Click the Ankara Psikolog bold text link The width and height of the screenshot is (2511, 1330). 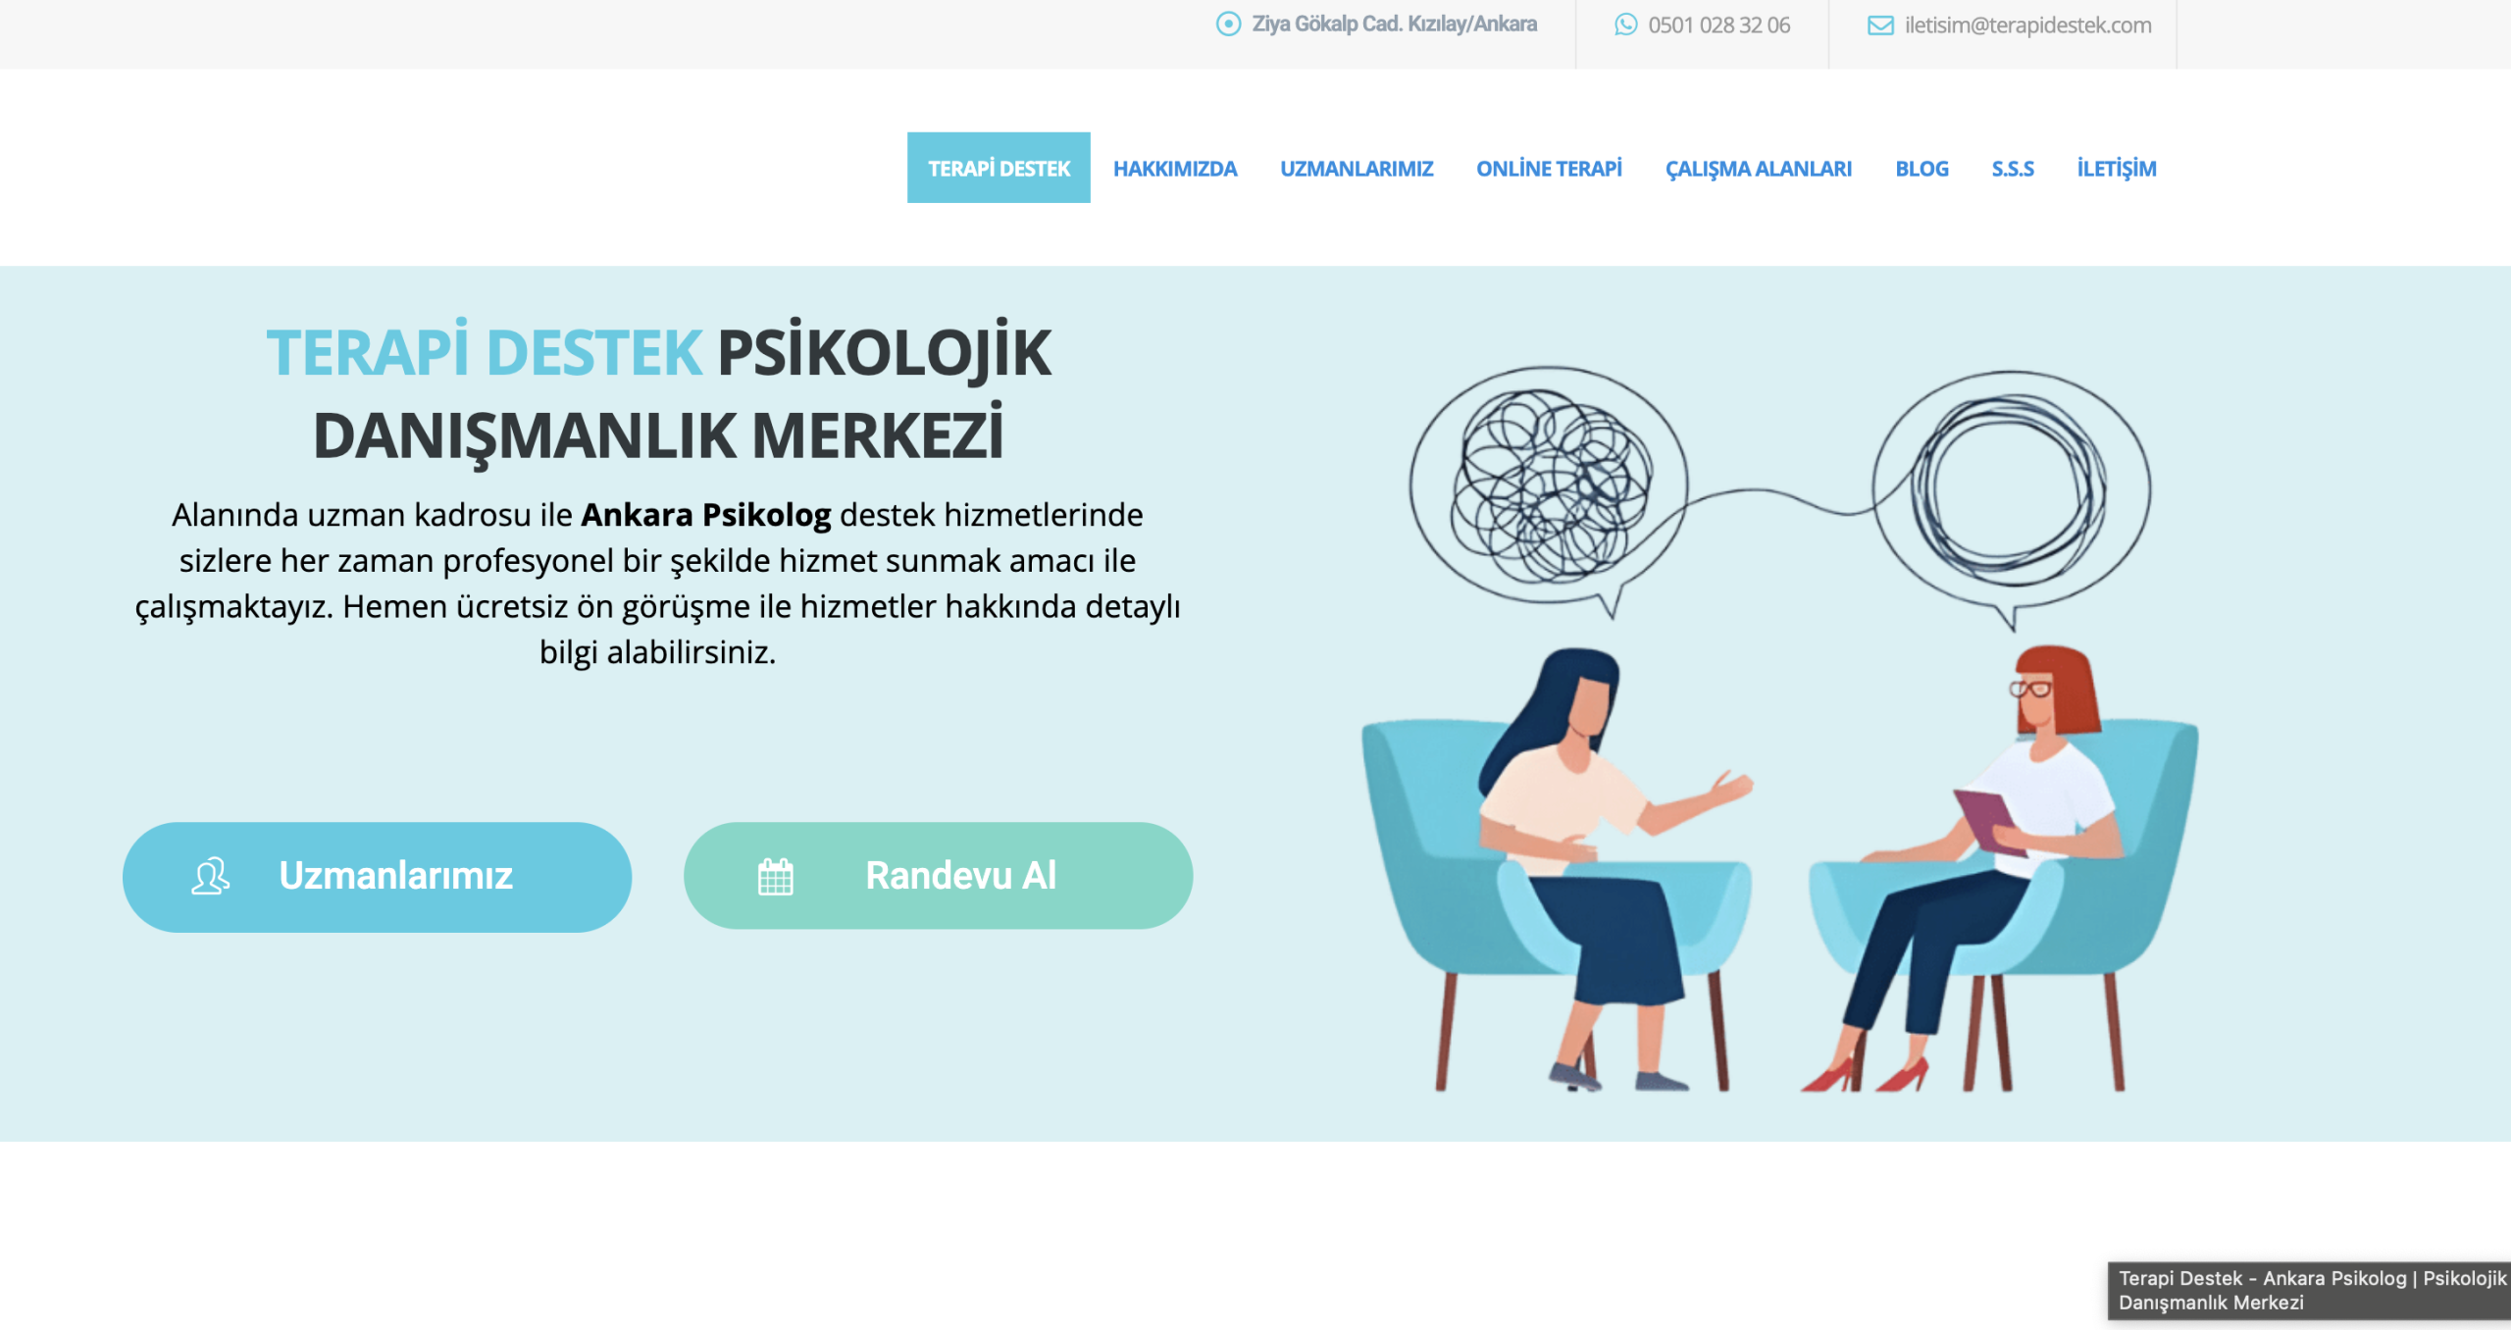[x=705, y=515]
